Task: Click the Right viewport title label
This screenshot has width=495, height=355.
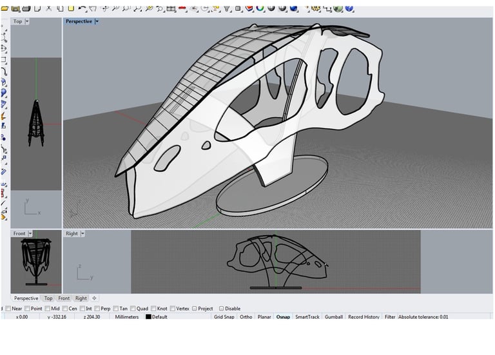Action: click(x=72, y=233)
